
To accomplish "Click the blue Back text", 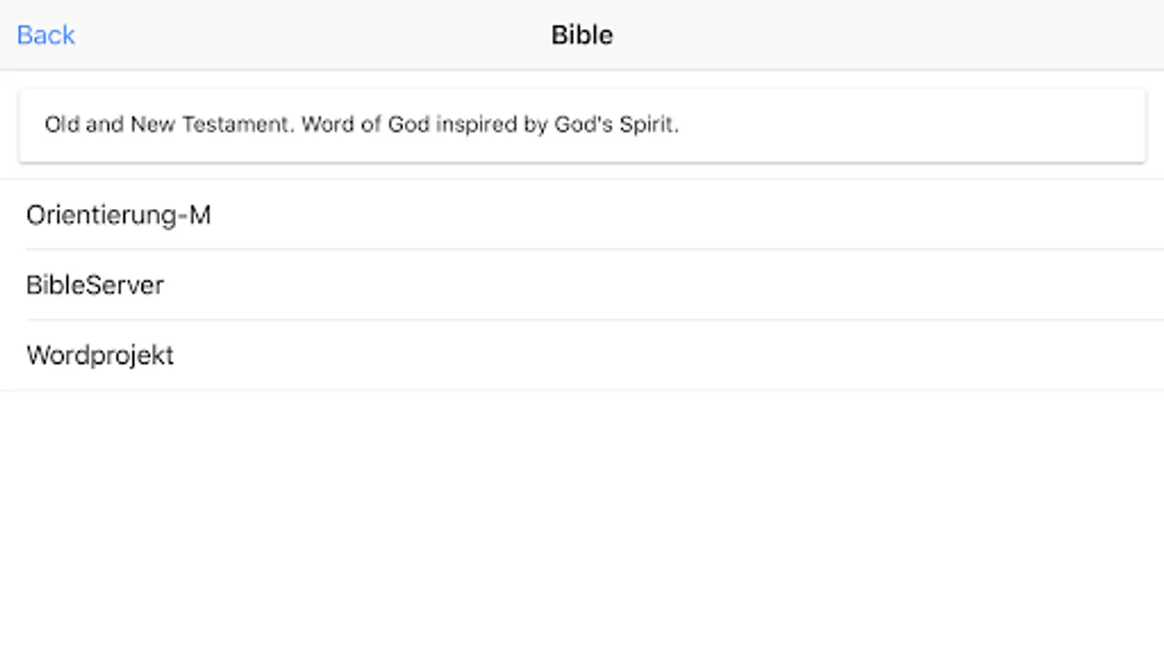I will [46, 35].
